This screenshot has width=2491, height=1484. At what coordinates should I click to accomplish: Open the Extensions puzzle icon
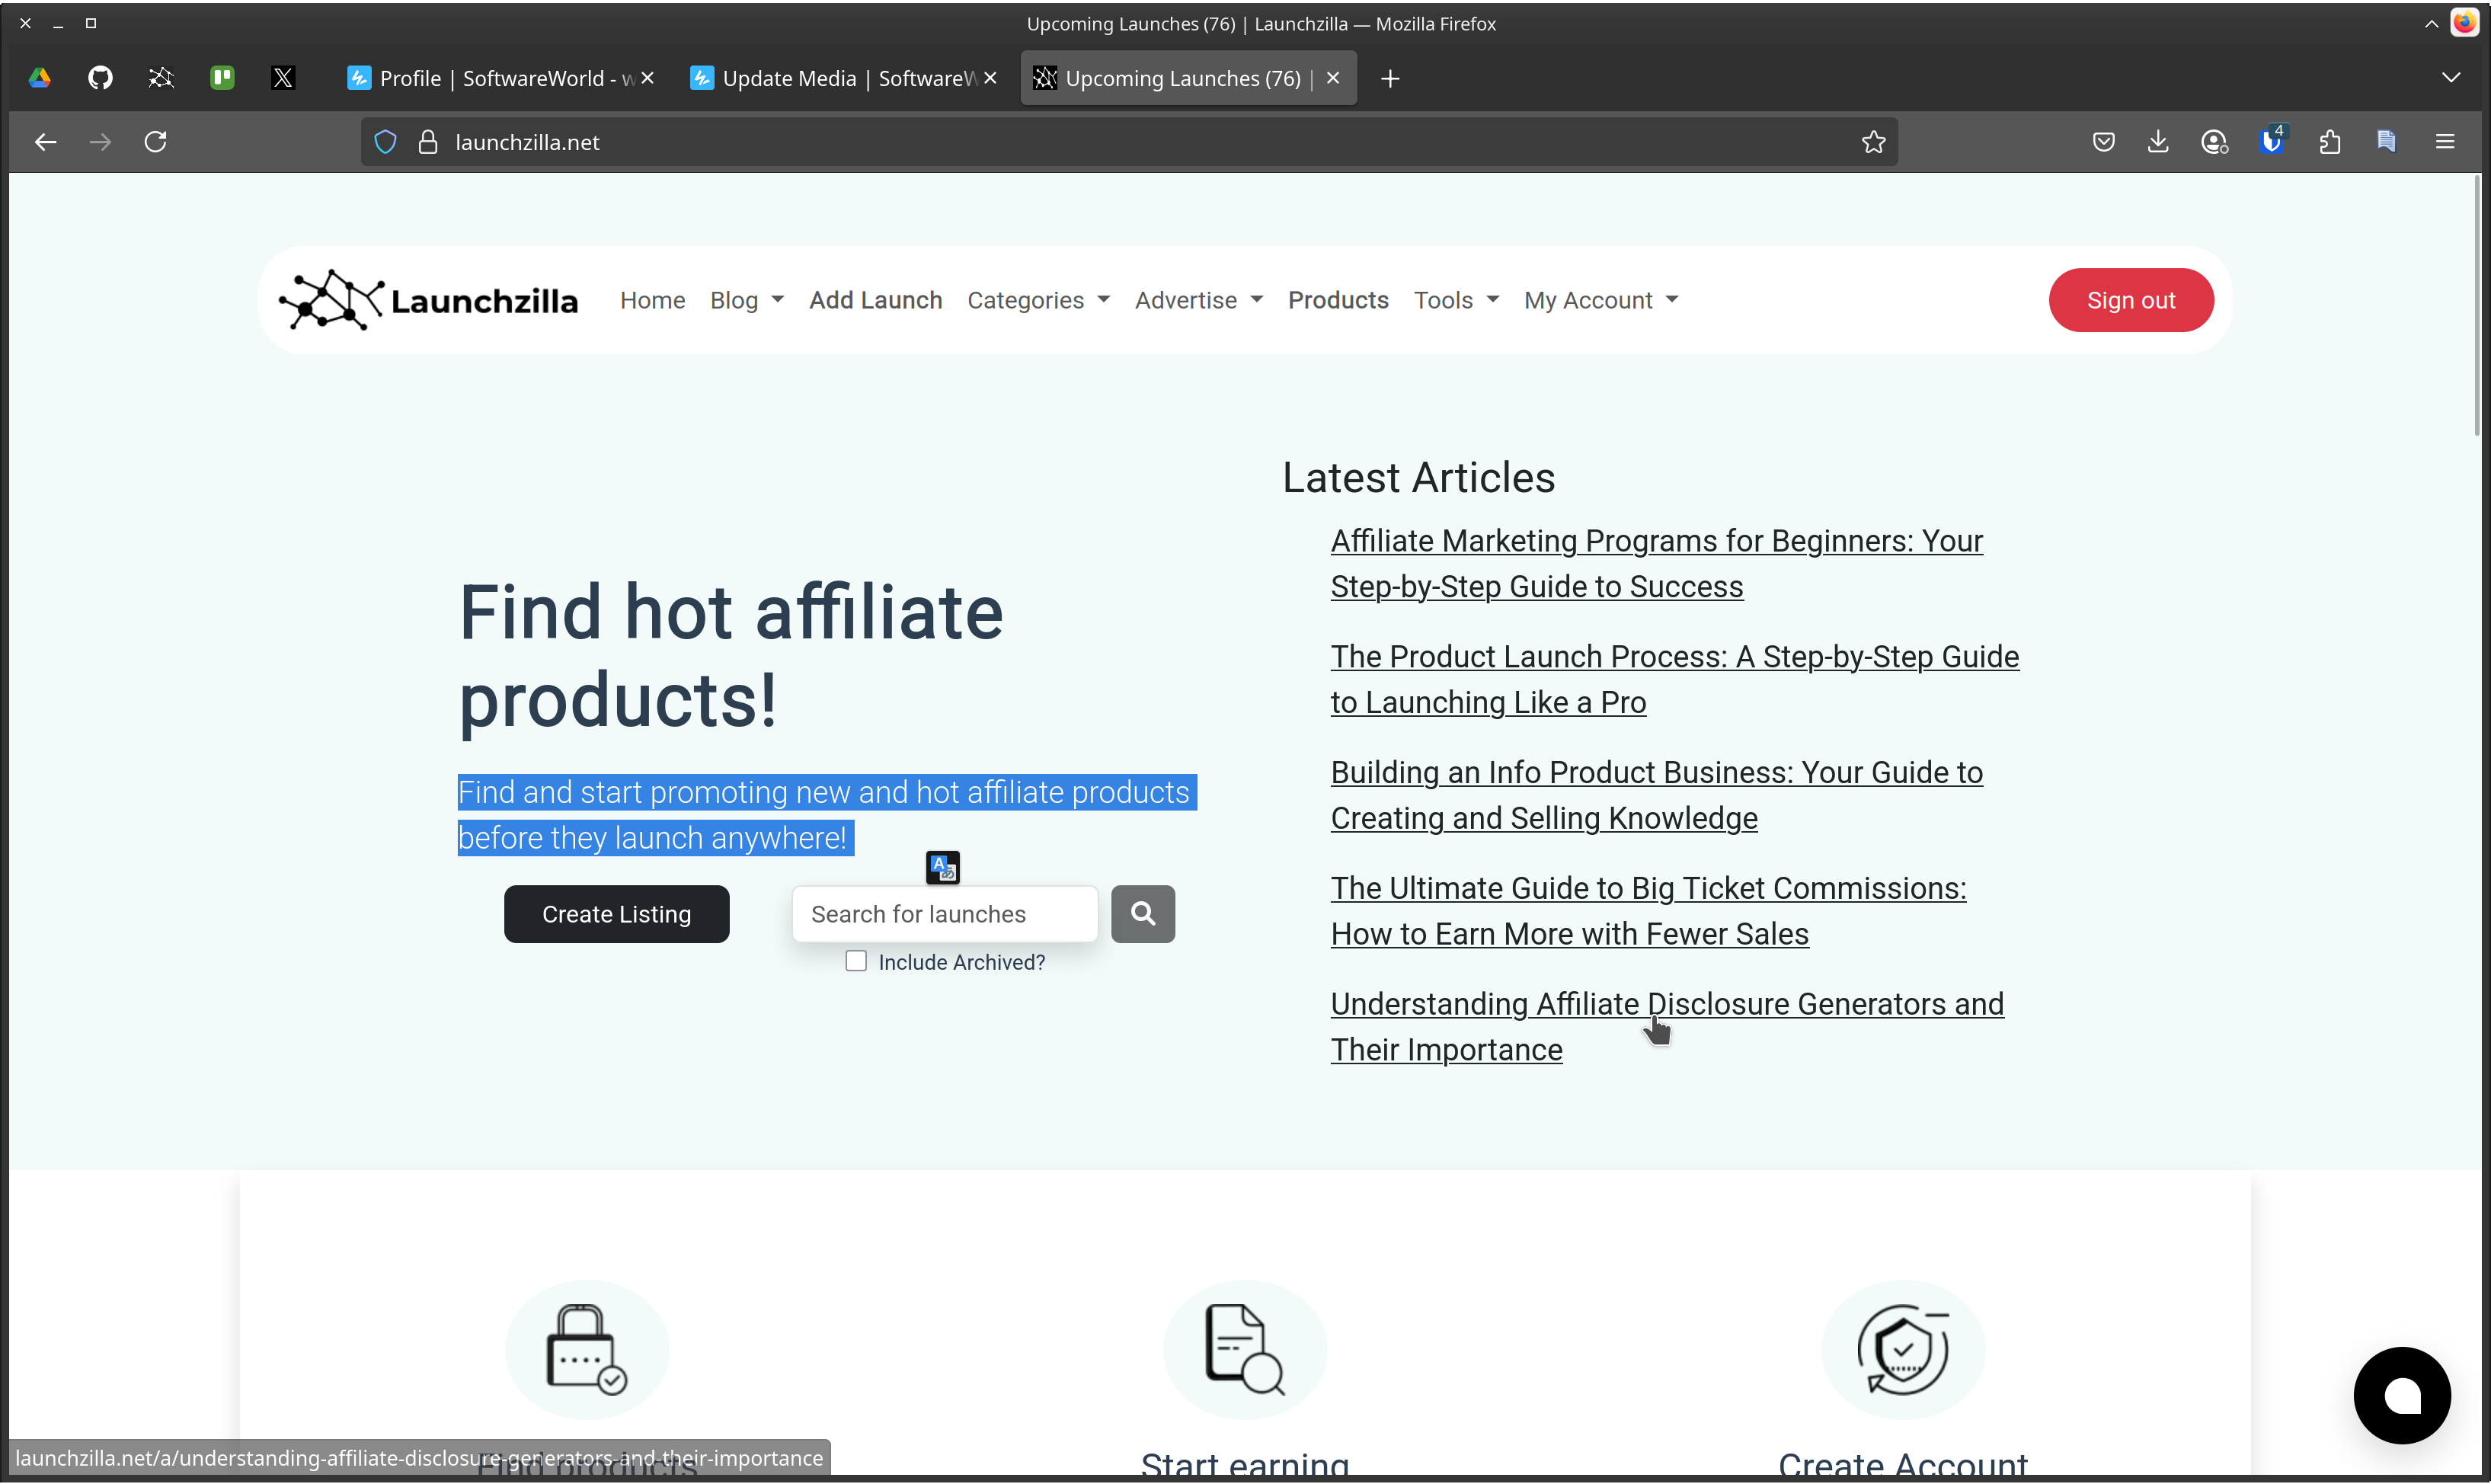2329,142
